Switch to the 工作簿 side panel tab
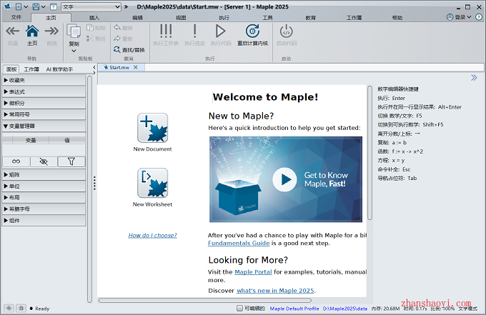 [x=31, y=69]
